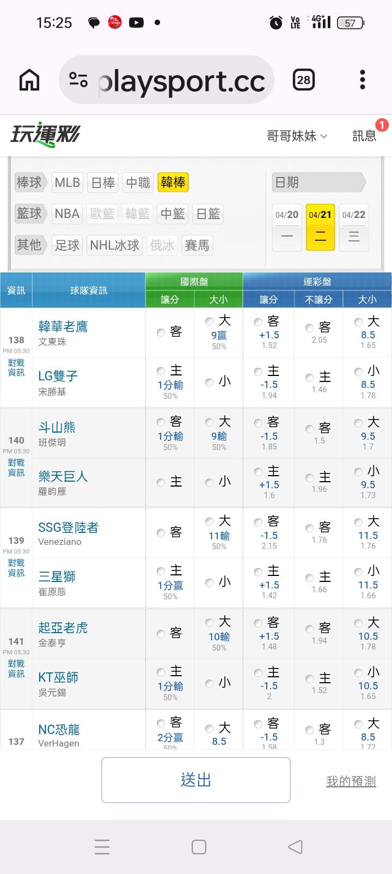This screenshot has width=392, height=874.
Task: Tap the 玩運彩 site logo
Action: [46, 135]
